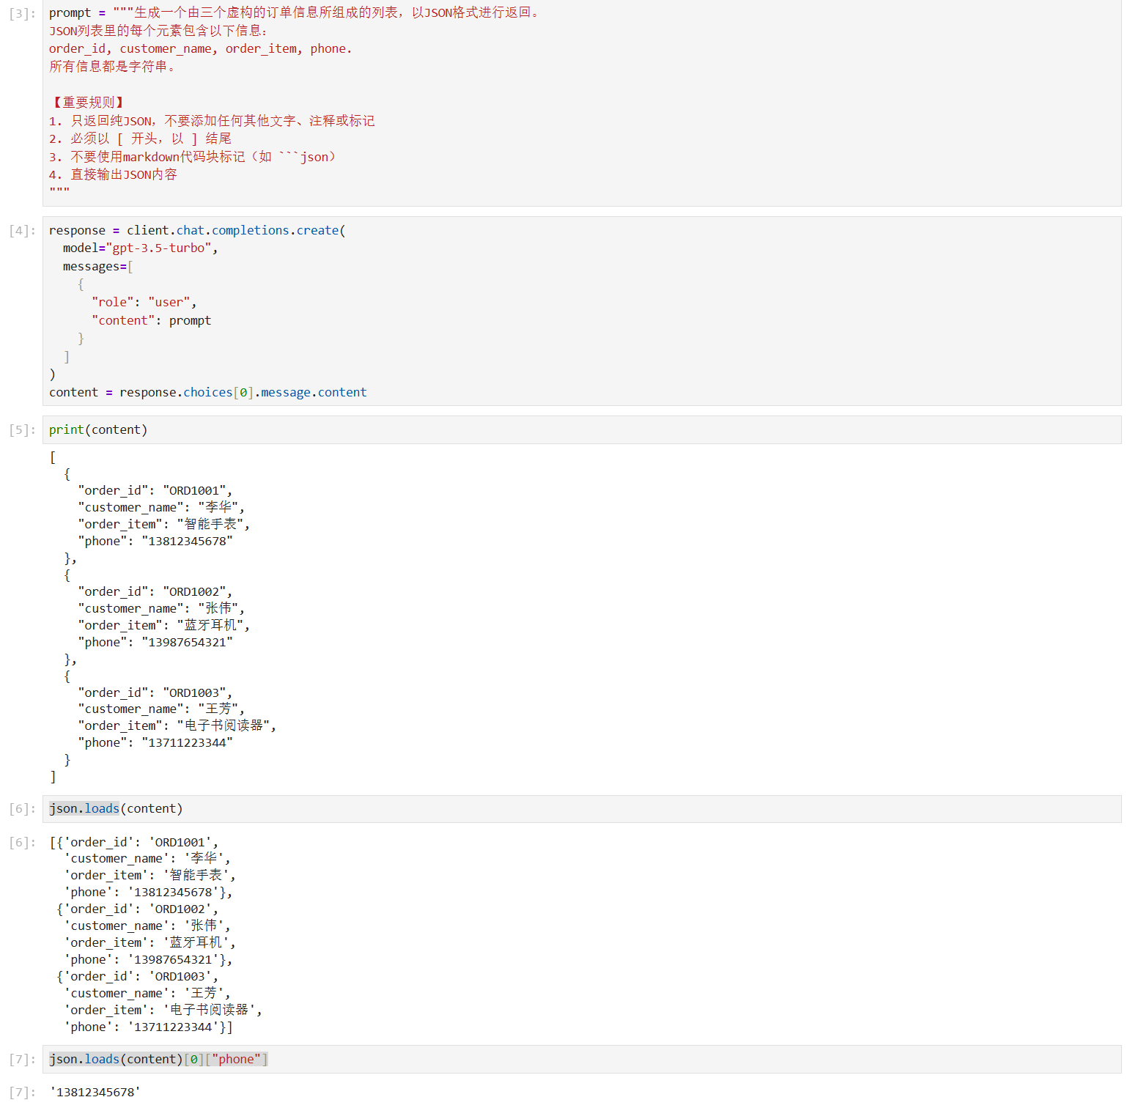Select the [7]: output prompt label

pos(22,1092)
